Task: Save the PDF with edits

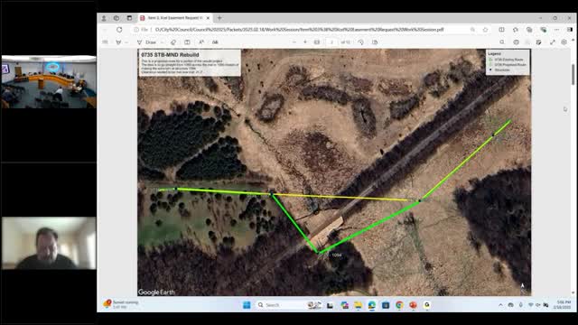Action: point(539,42)
